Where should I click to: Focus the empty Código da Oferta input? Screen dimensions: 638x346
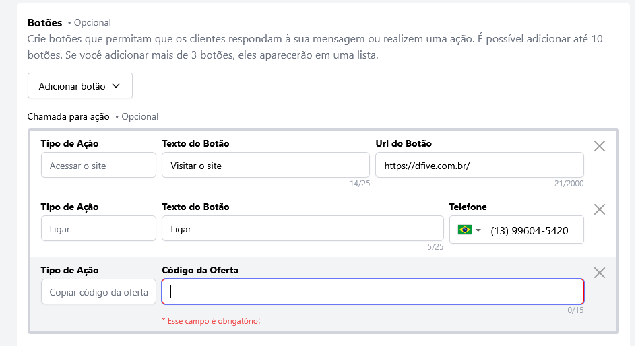pos(373,292)
